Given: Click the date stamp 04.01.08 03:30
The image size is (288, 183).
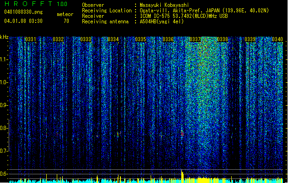Looking at the screenshot, I should pos(23,21).
